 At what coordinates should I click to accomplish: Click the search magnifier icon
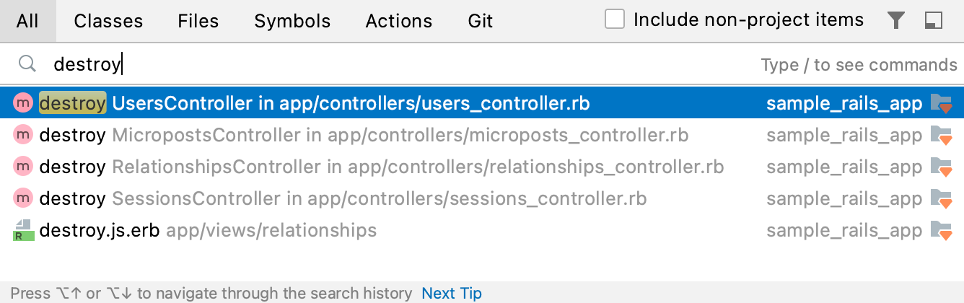pyautogui.click(x=27, y=64)
